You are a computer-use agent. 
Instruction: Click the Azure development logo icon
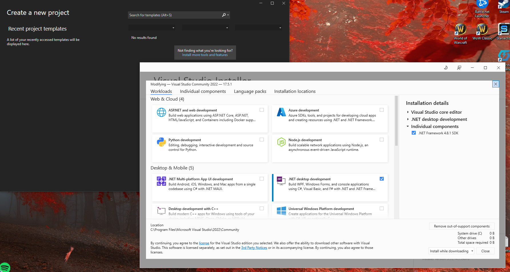(x=281, y=112)
